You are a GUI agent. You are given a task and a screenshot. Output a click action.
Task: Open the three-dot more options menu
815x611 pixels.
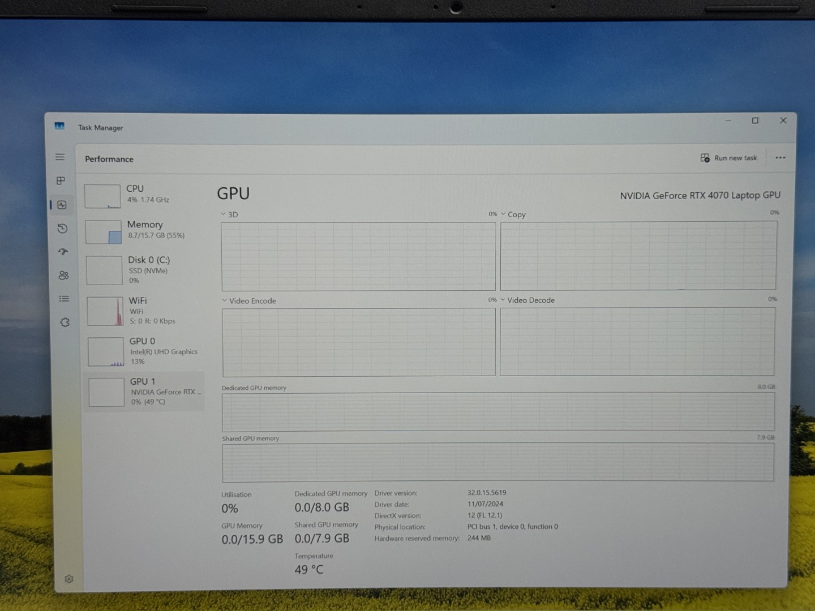click(x=780, y=158)
